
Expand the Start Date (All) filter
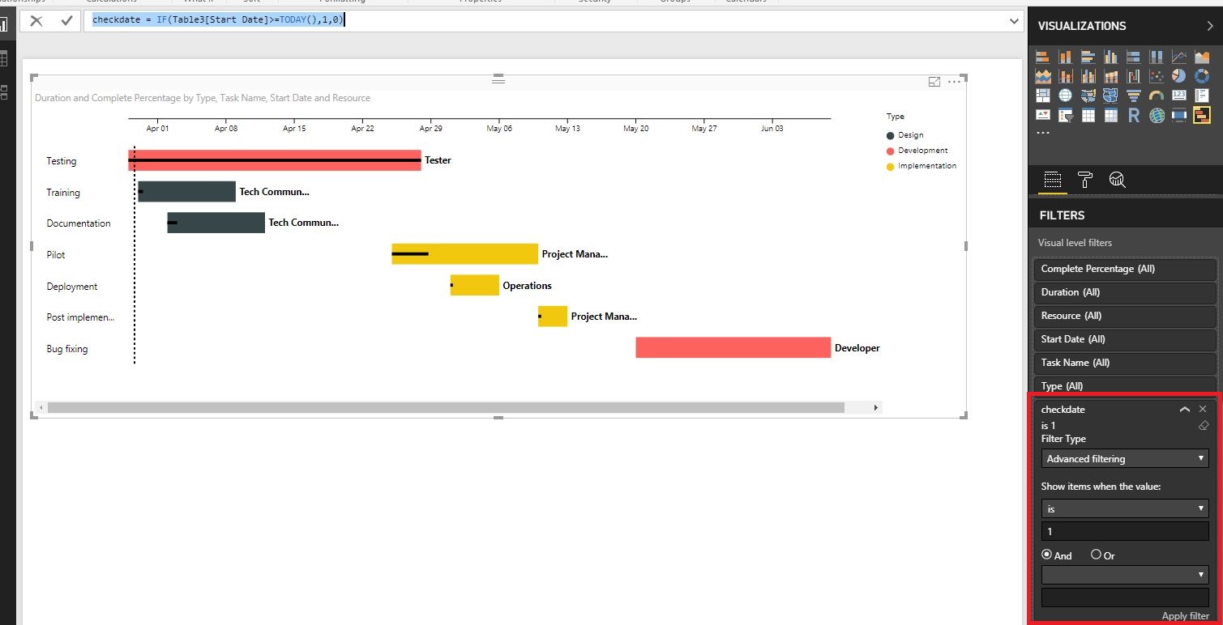coord(1125,339)
